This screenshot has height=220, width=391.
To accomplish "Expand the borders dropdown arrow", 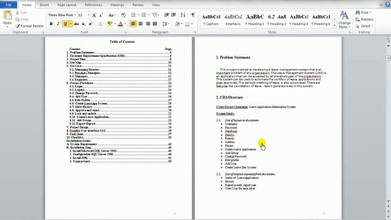I will point(192,24).
